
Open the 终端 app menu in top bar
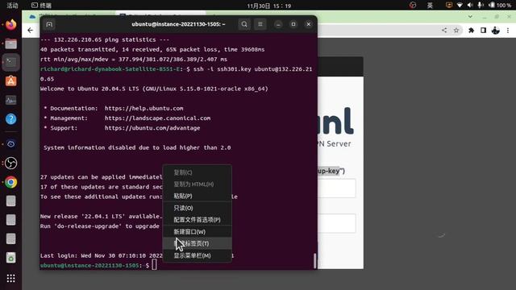tap(41, 5)
